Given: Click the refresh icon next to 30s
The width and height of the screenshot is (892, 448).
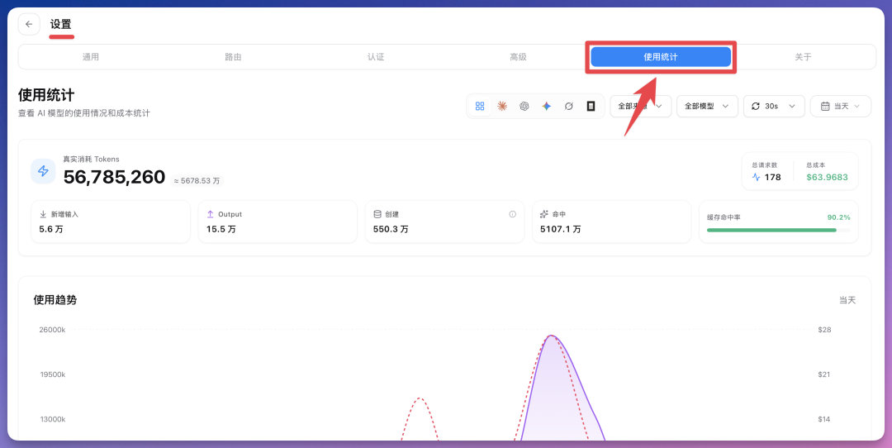Looking at the screenshot, I should [x=756, y=106].
